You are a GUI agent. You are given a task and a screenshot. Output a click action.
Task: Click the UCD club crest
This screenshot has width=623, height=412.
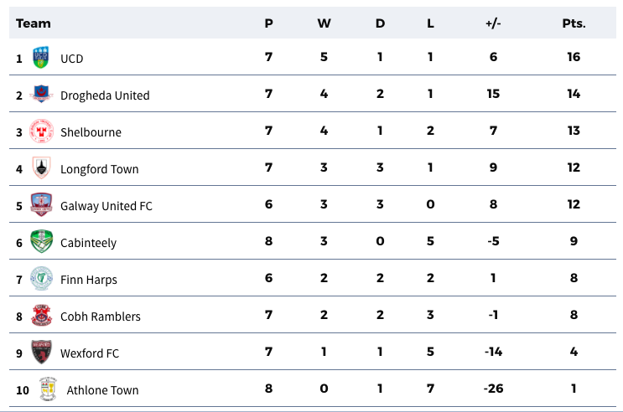[x=40, y=57]
